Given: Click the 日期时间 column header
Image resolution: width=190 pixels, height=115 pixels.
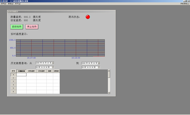Looking at the screenshot, I should [21, 71].
